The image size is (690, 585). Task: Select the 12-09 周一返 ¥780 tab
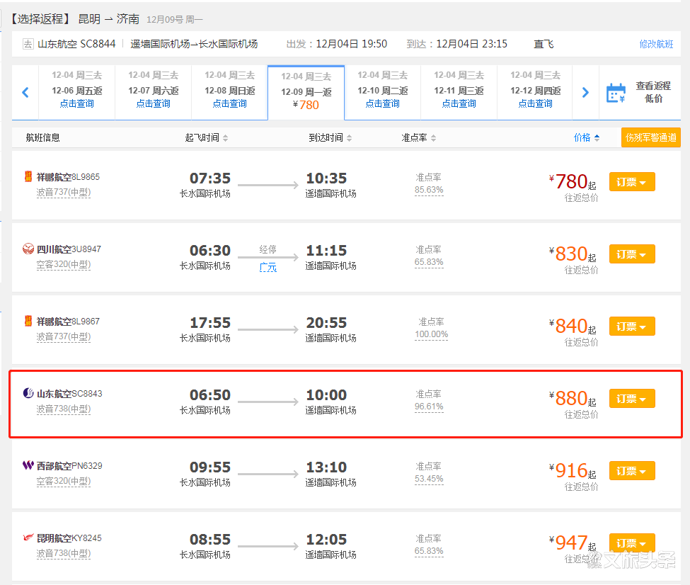pyautogui.click(x=306, y=93)
